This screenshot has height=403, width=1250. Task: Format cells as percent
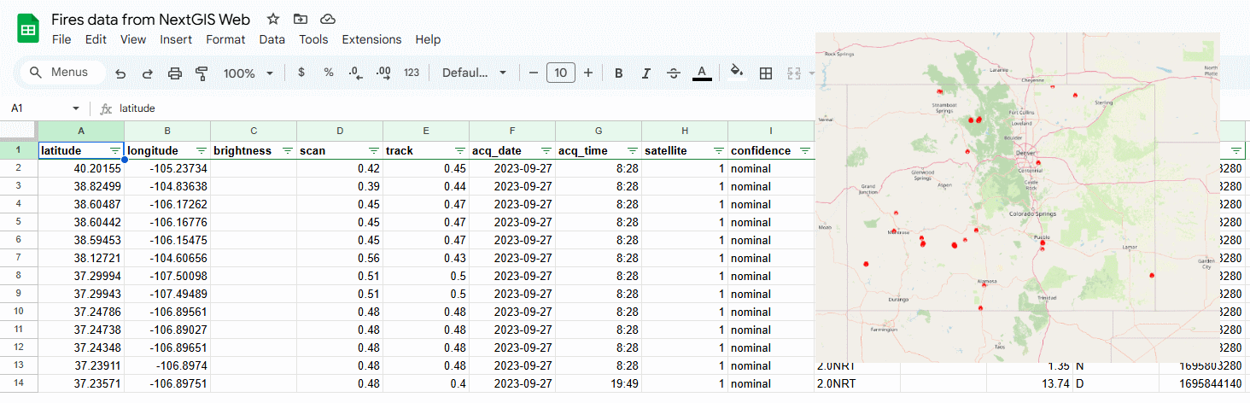(x=329, y=73)
